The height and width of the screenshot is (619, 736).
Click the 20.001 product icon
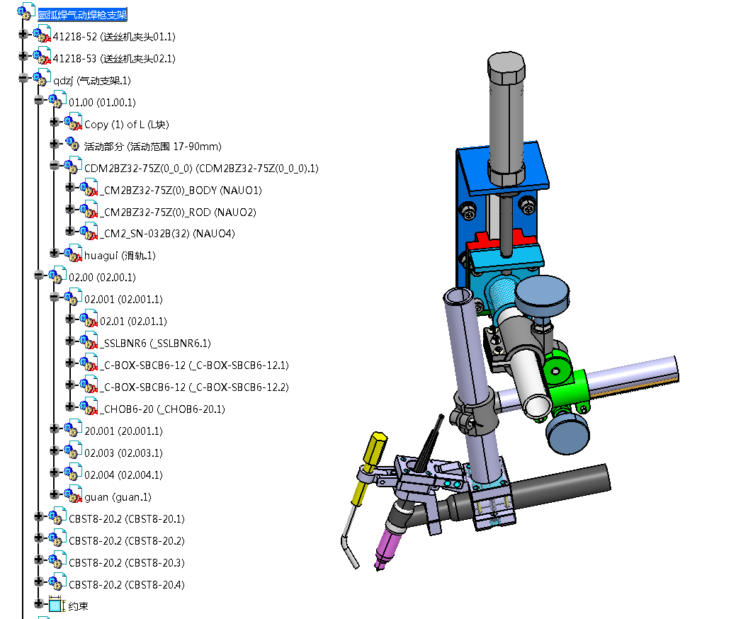[x=73, y=428]
